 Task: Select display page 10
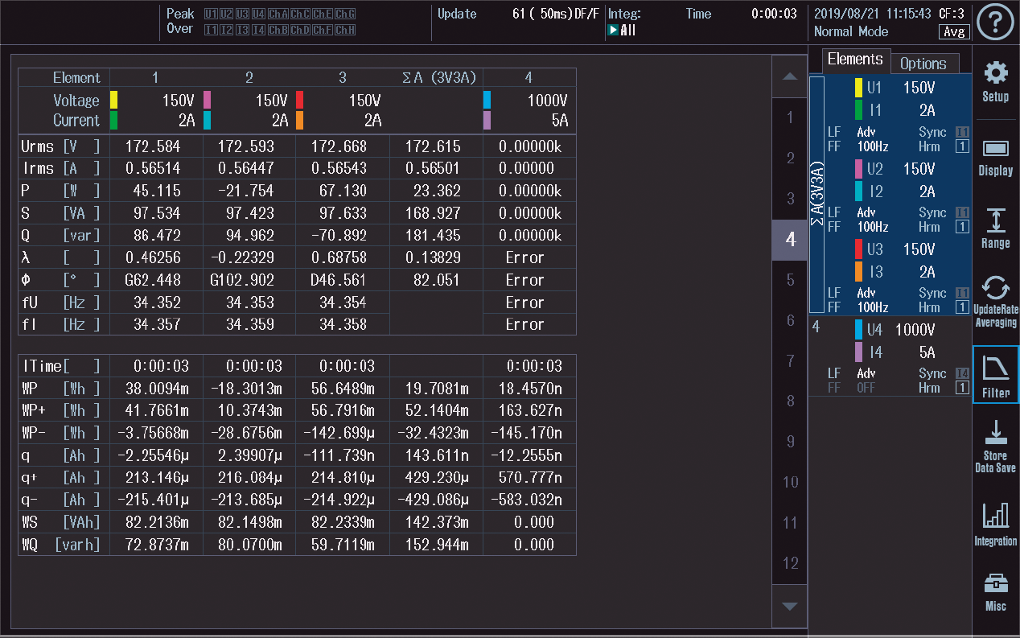(x=790, y=482)
